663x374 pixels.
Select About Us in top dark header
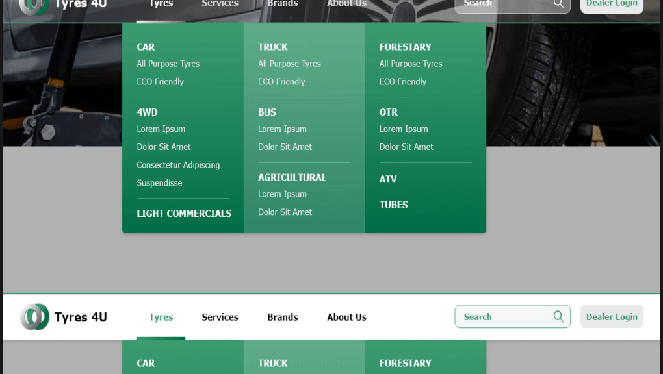pyautogui.click(x=346, y=4)
